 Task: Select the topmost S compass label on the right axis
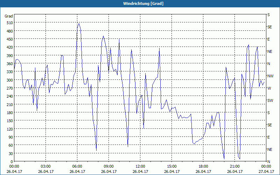coord(268,15)
